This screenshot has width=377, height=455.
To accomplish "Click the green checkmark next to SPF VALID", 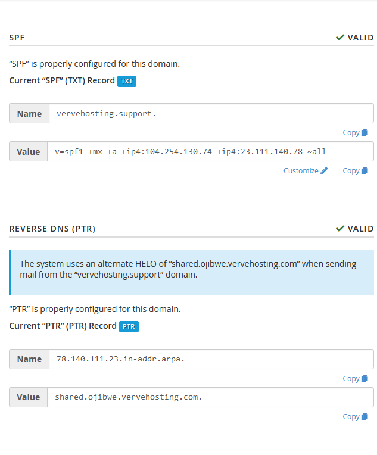I will coord(340,38).
